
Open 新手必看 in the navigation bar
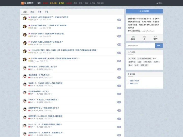tap(53, 3)
